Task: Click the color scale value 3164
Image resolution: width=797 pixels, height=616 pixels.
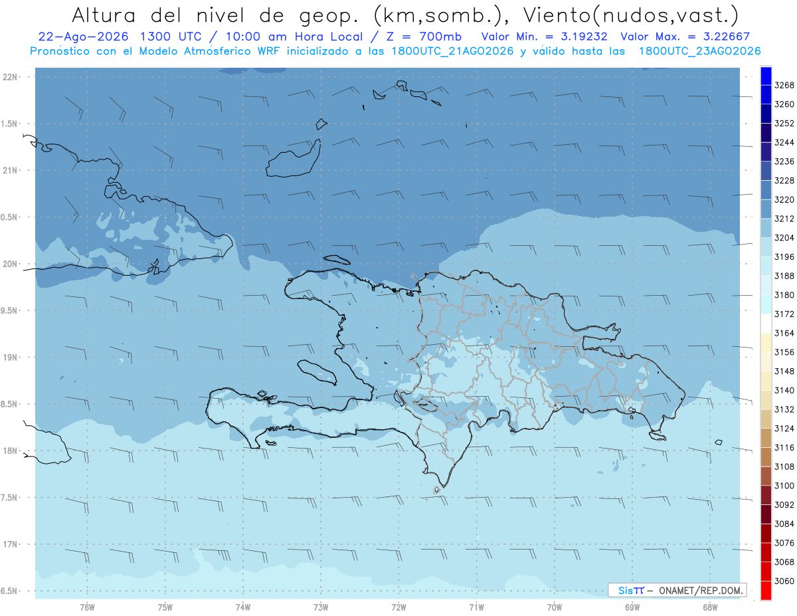Action: pos(784,333)
